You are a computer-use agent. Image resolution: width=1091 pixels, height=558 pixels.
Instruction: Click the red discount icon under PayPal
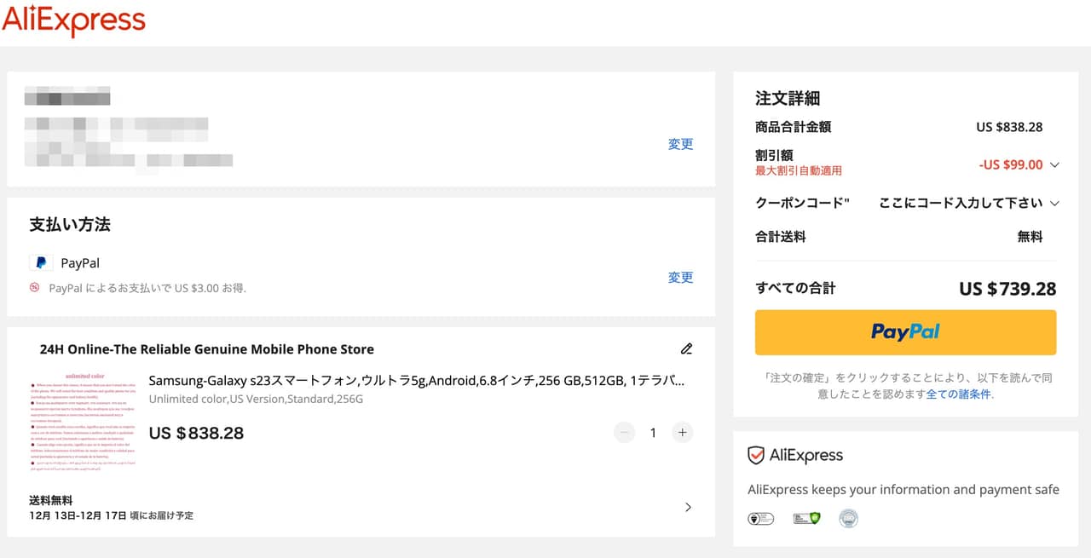[35, 288]
